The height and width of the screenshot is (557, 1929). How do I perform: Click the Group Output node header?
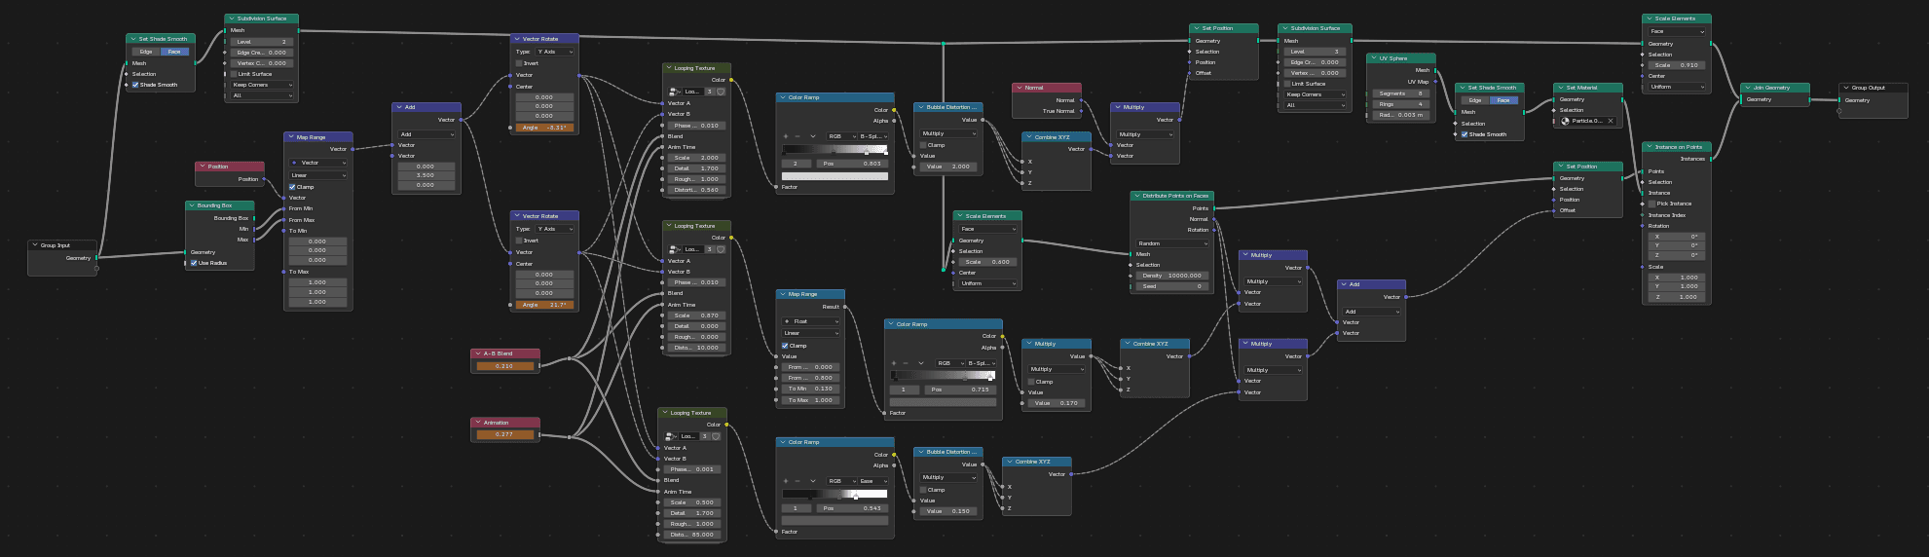click(x=1873, y=88)
